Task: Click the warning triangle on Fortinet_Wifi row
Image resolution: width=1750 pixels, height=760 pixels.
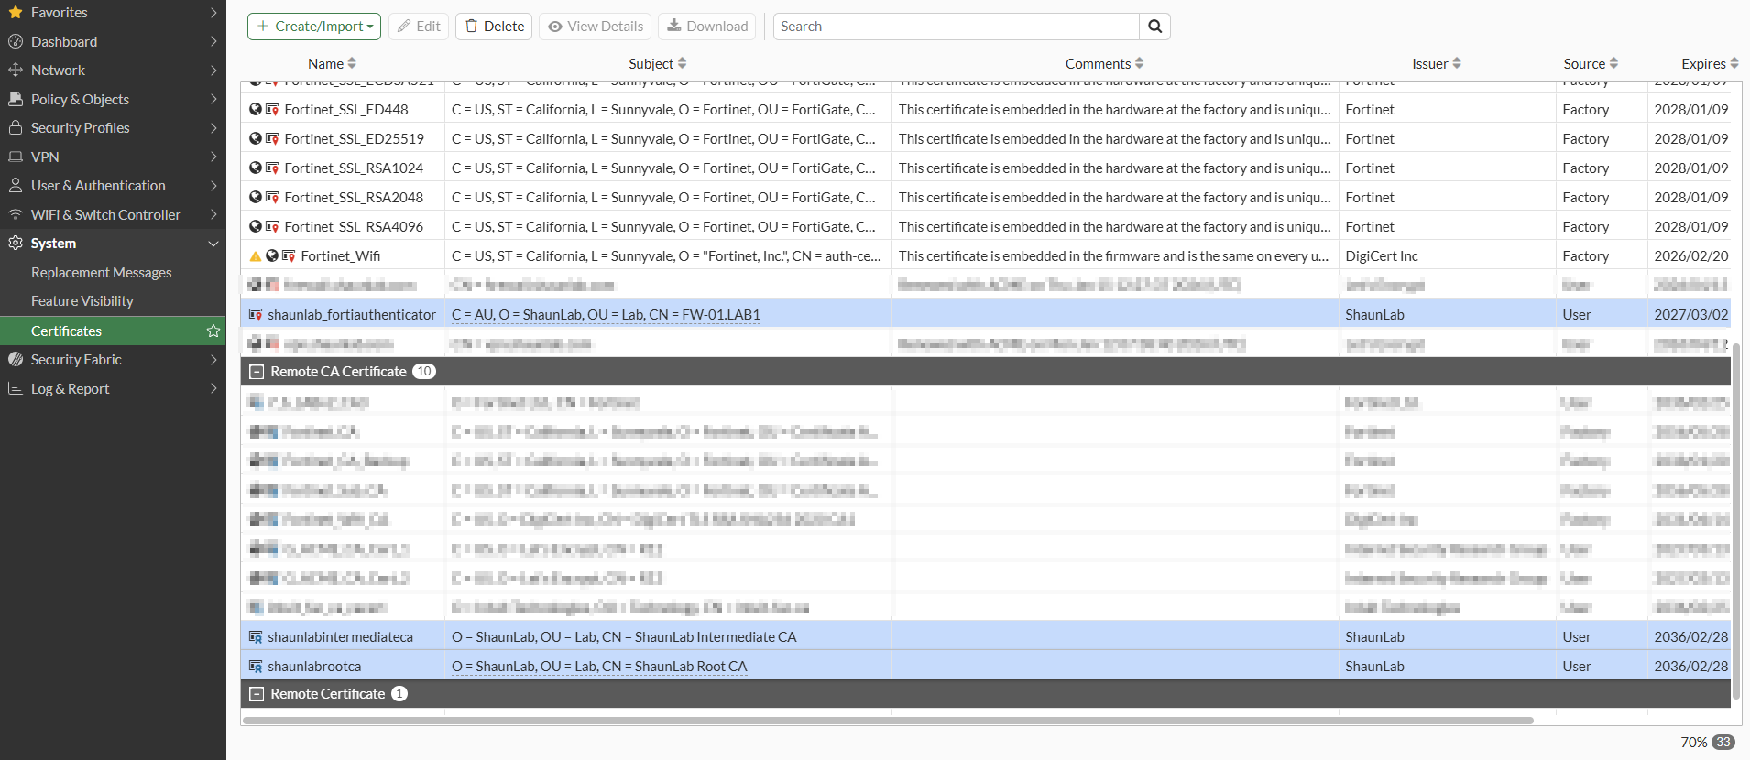Action: 256,256
